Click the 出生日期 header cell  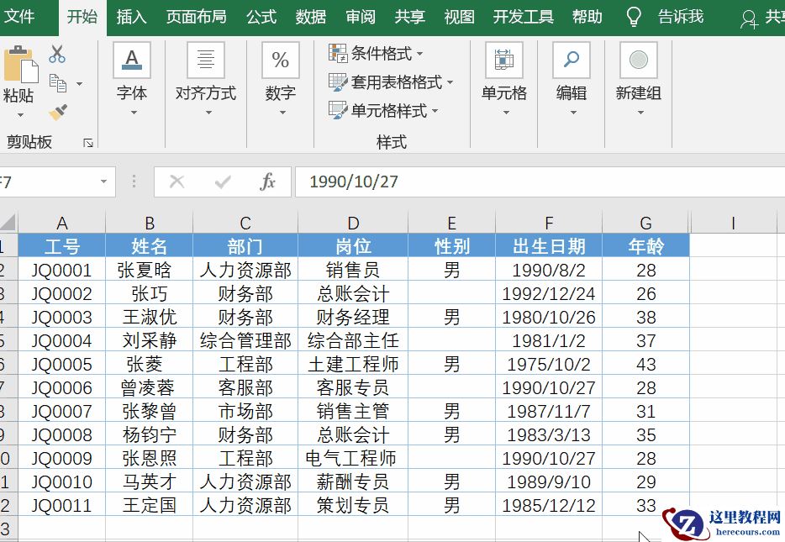point(549,245)
